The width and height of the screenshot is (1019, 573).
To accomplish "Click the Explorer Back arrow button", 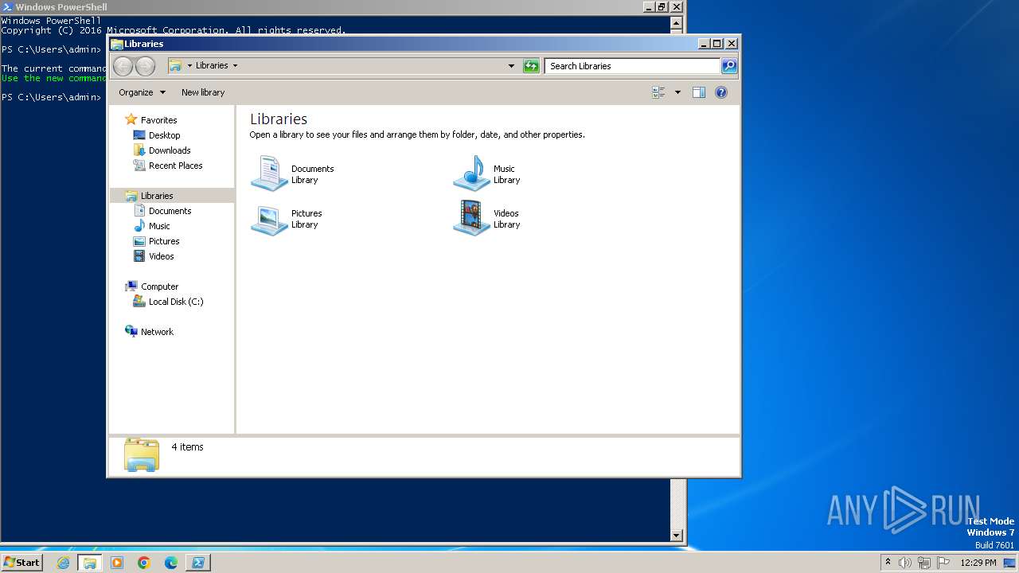I will [123, 66].
